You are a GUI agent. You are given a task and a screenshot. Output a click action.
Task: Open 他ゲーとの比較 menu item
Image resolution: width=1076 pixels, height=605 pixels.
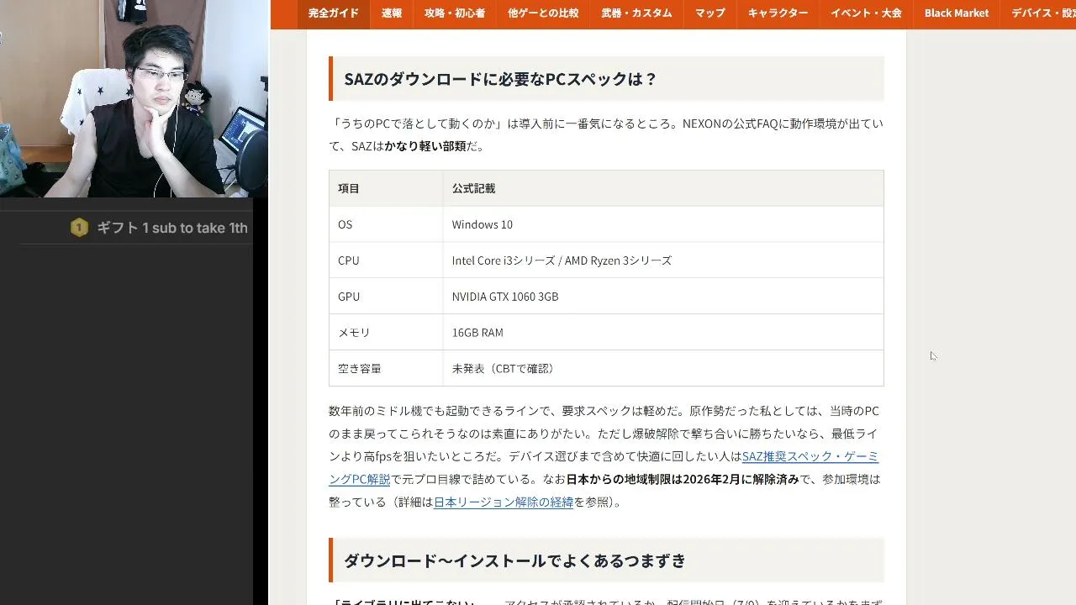tap(543, 13)
